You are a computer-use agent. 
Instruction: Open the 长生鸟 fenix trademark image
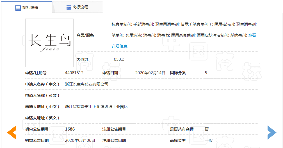[x=49, y=42]
